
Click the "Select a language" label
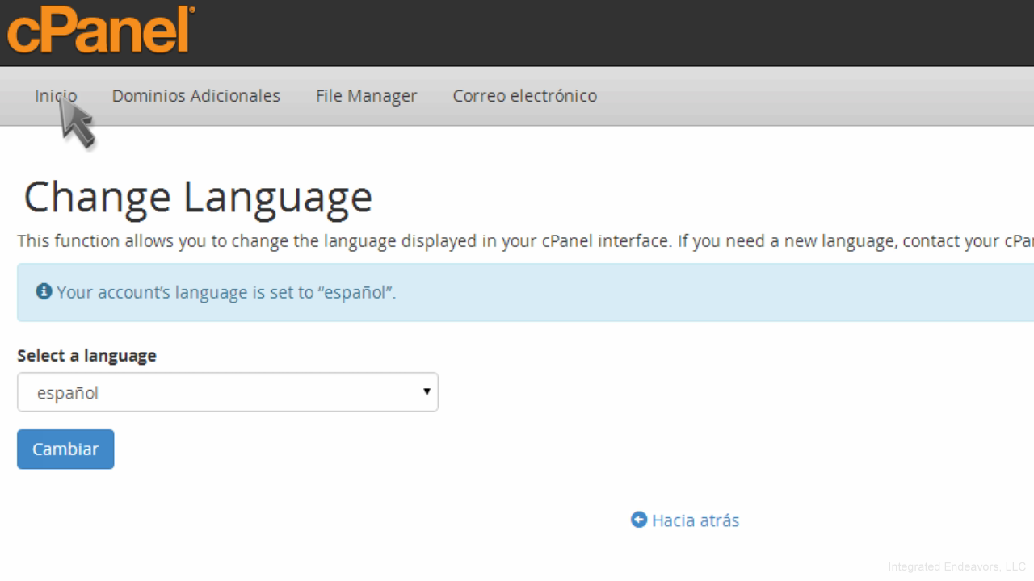[x=87, y=356]
